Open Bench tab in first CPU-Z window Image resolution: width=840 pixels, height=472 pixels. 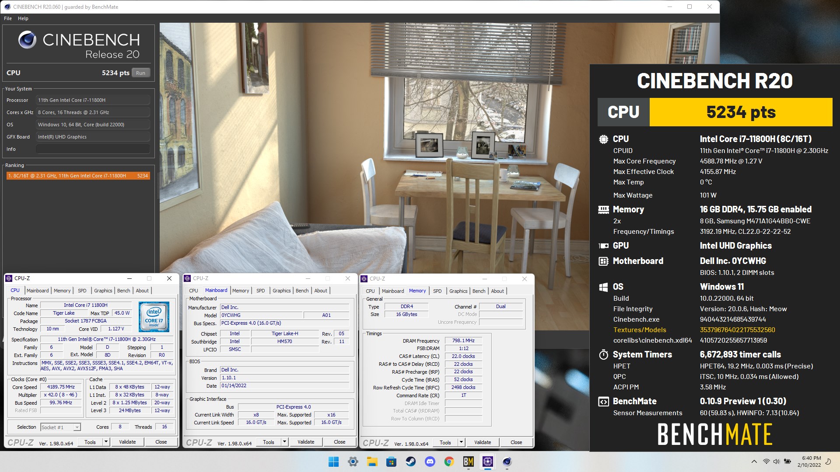124,291
